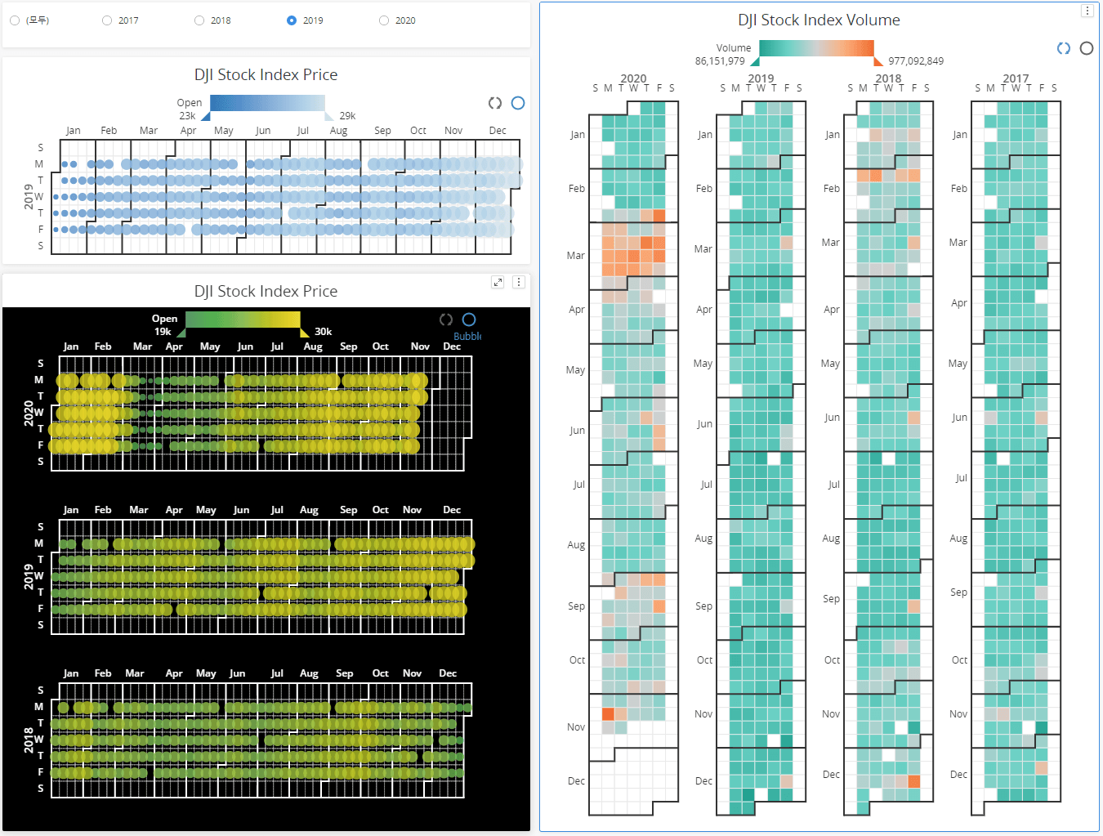
Task: Open three-dot menu of dark price panel
Action: 518,282
